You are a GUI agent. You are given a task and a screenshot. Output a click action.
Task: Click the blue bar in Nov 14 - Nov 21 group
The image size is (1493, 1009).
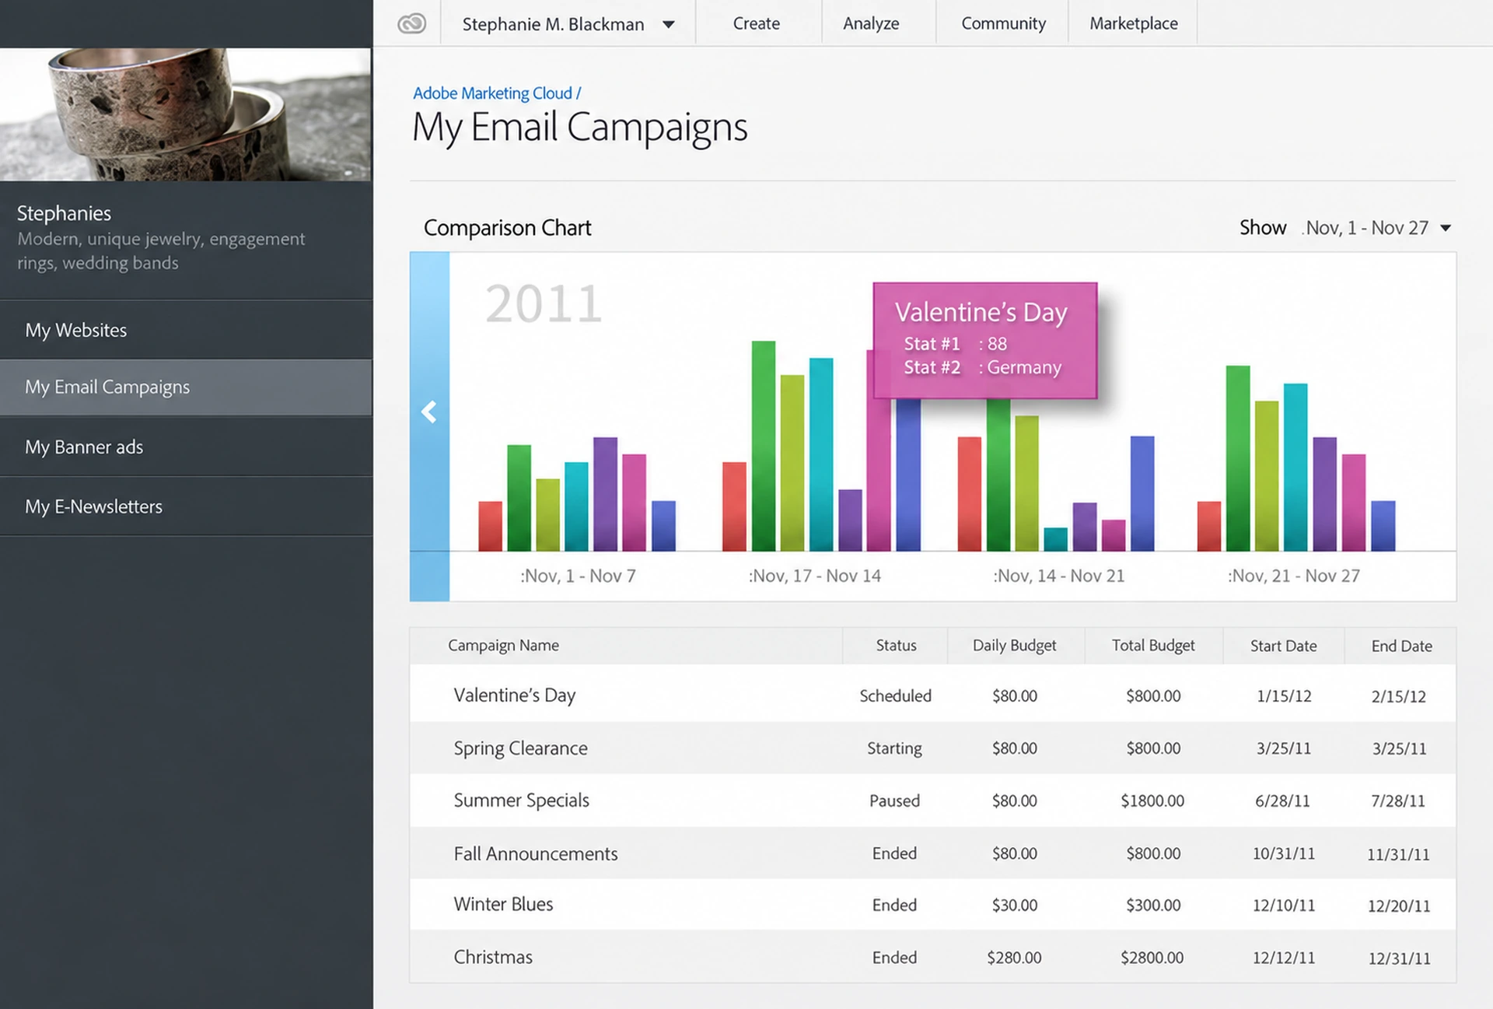point(1142,493)
